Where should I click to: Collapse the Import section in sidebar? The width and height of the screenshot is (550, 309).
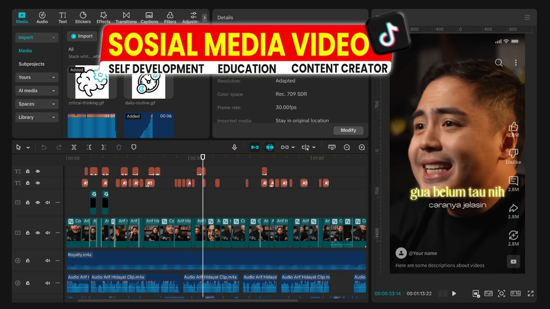pos(37,38)
